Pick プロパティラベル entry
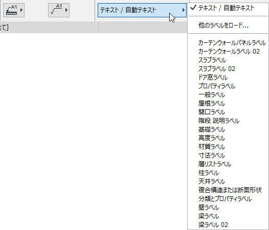269x230 pixels. click(x=228, y=86)
